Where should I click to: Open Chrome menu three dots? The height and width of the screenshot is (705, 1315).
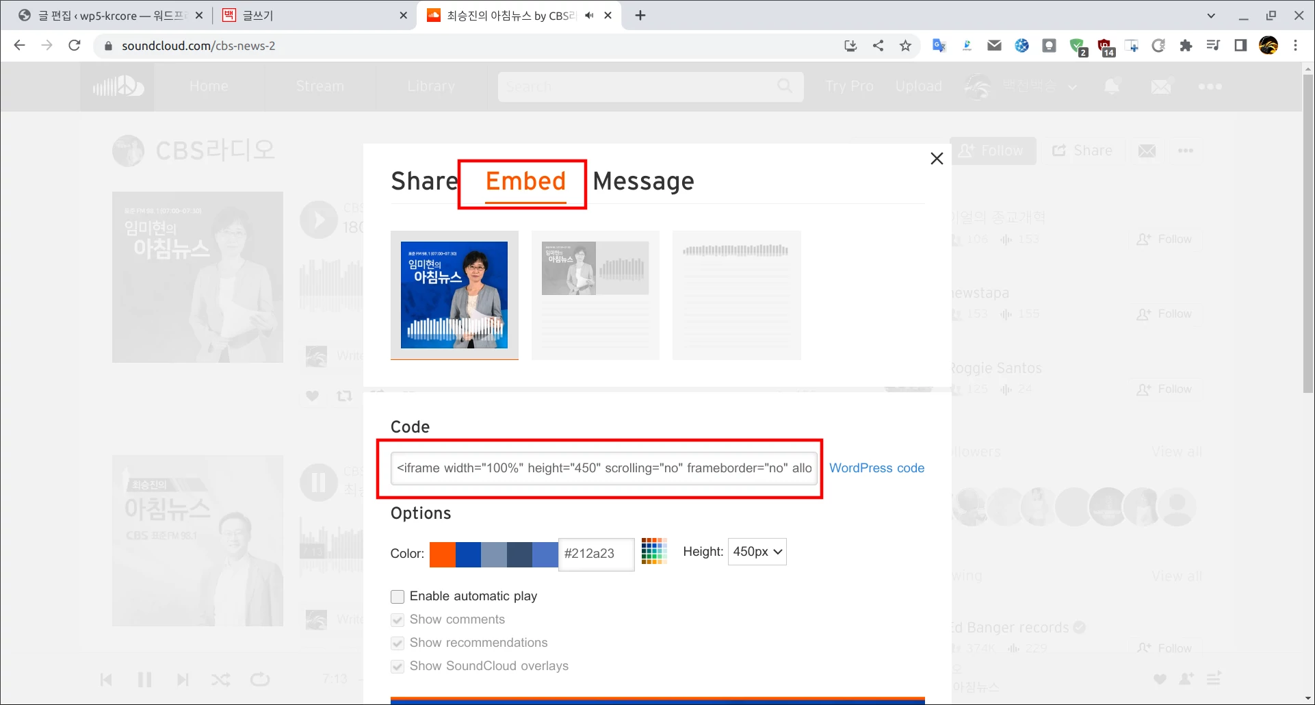pos(1295,46)
